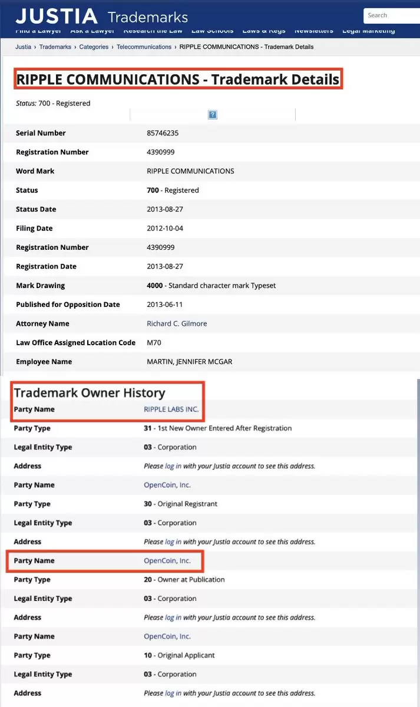Click log in under Original Applicant address

coord(173,693)
